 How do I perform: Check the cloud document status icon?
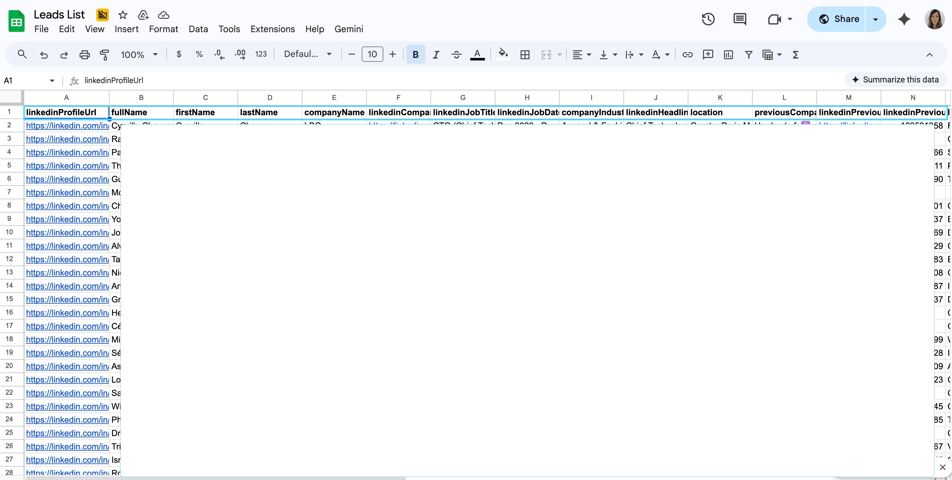(x=163, y=15)
